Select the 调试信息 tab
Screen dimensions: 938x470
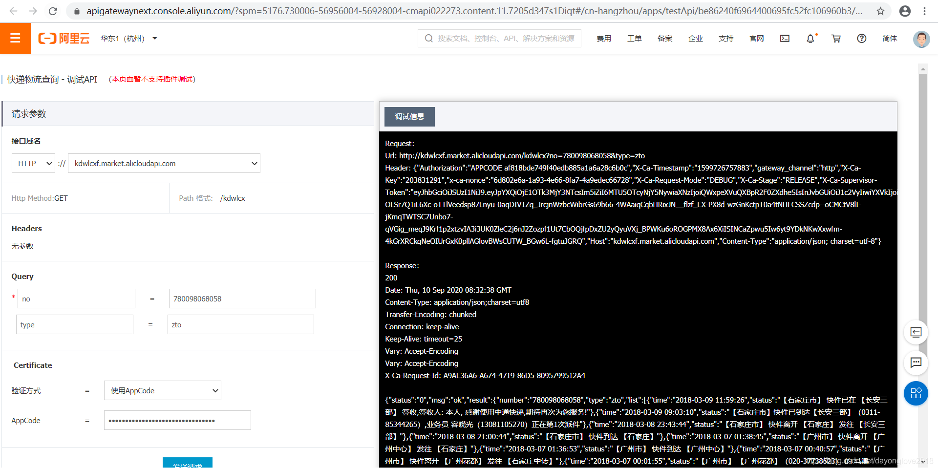pos(409,116)
